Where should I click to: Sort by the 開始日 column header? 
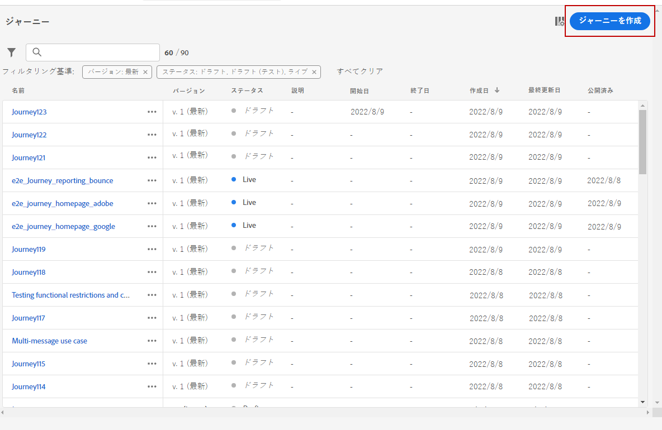click(360, 91)
